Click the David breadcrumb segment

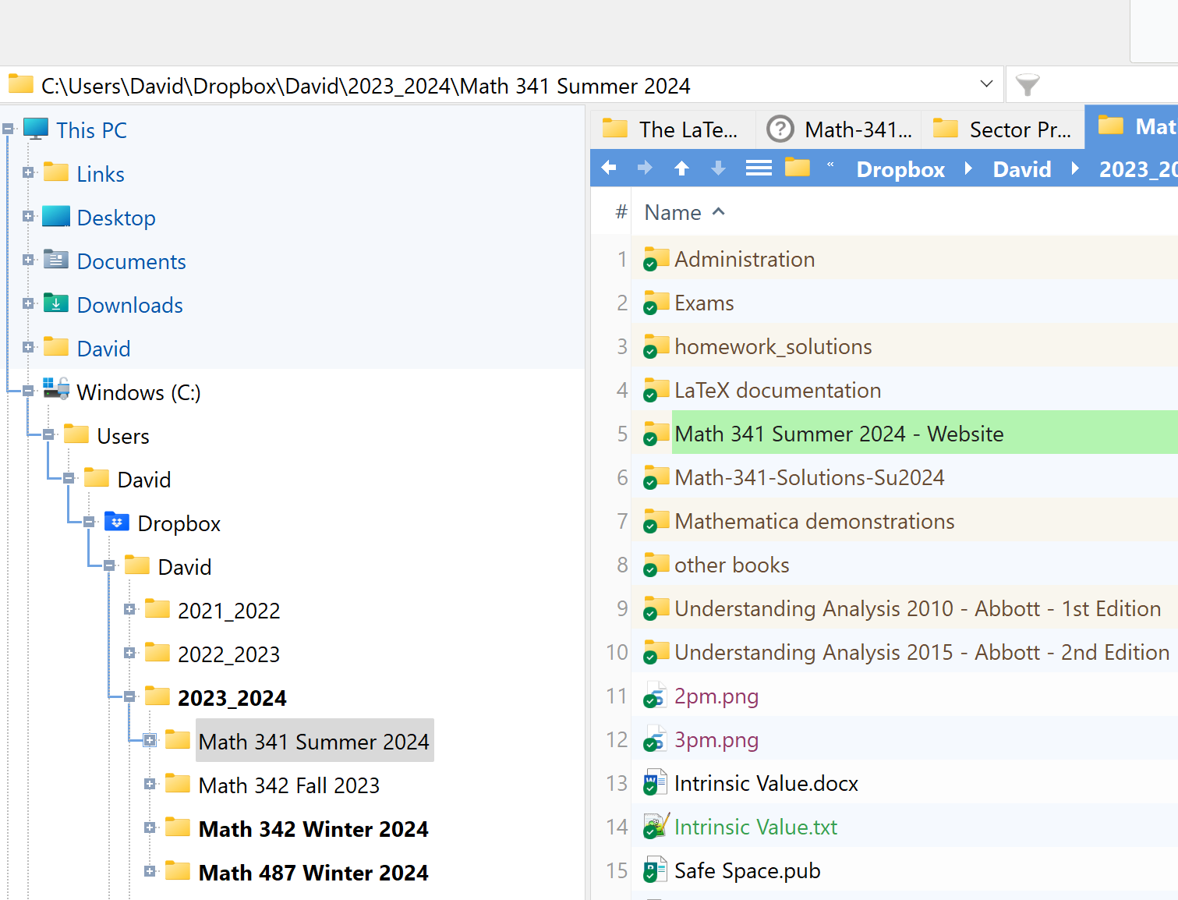click(x=1021, y=169)
